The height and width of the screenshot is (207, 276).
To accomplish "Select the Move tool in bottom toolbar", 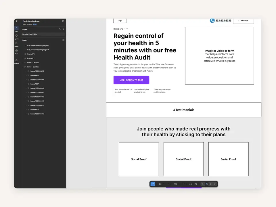I will click(x=153, y=184).
